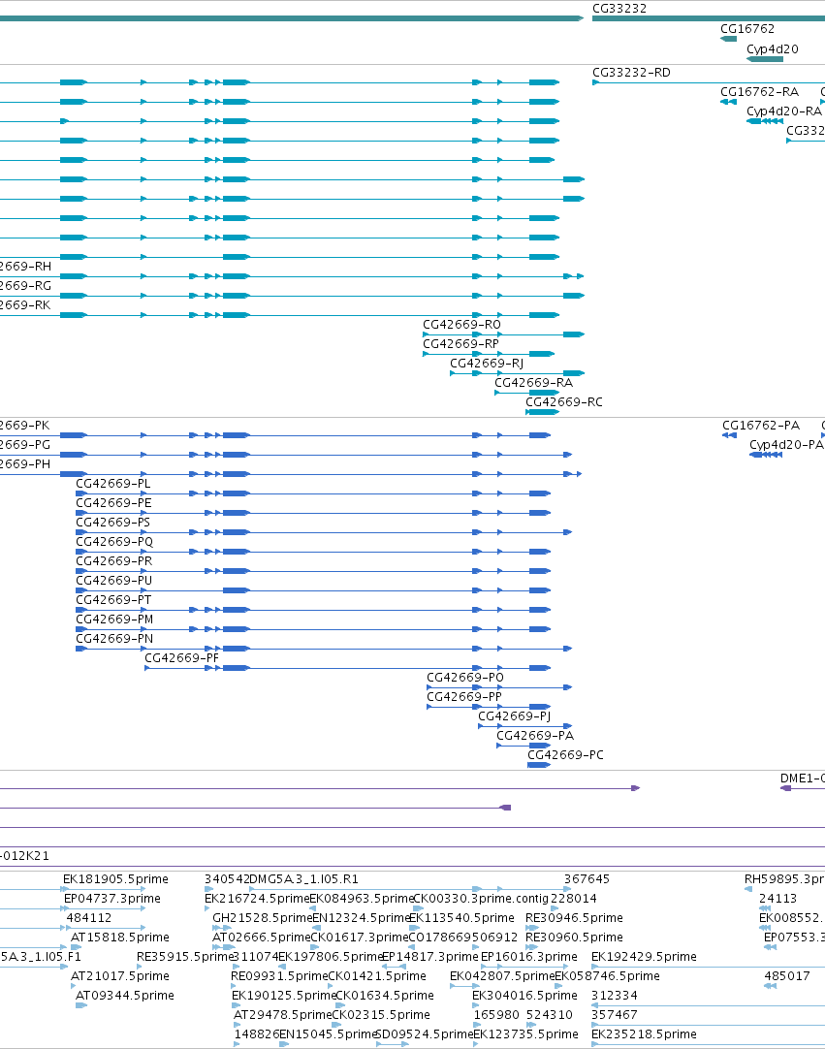Select protein label CG42669-PA
The image size is (825, 1049).
click(x=534, y=736)
